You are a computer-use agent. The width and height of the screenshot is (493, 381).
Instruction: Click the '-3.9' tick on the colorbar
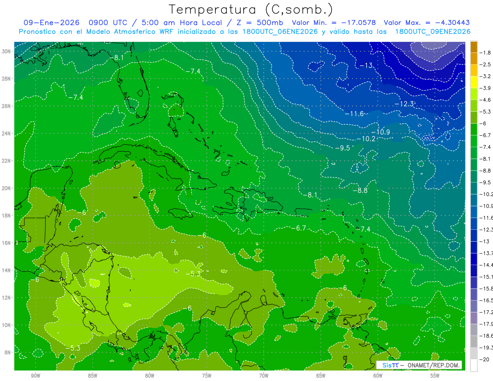(x=485, y=88)
